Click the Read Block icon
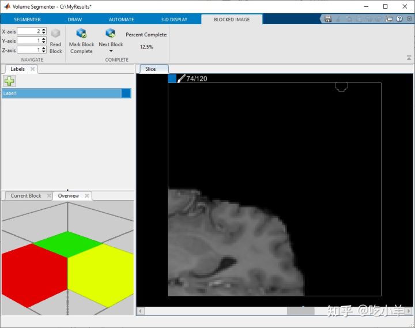This screenshot has width=415, height=328. tap(55, 33)
